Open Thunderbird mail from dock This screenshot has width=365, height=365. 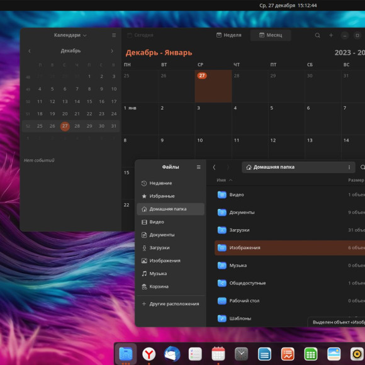[x=172, y=354]
